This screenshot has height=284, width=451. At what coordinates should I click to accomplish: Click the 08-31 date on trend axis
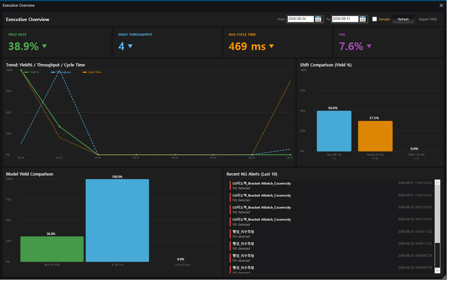point(290,158)
